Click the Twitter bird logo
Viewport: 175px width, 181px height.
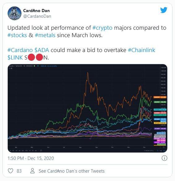click(x=164, y=10)
